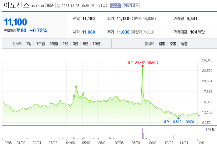This screenshot has height=148, width=217.
Task: Click the 26,348 y-axis label
Action: (x=207, y=60)
